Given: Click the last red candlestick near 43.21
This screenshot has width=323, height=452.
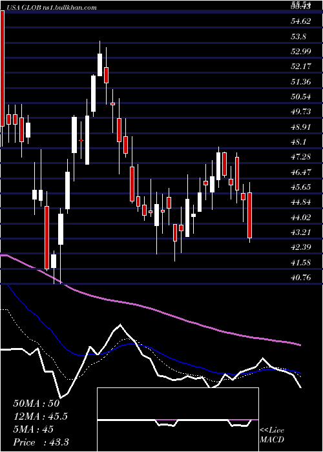Looking at the screenshot, I should click(250, 215).
